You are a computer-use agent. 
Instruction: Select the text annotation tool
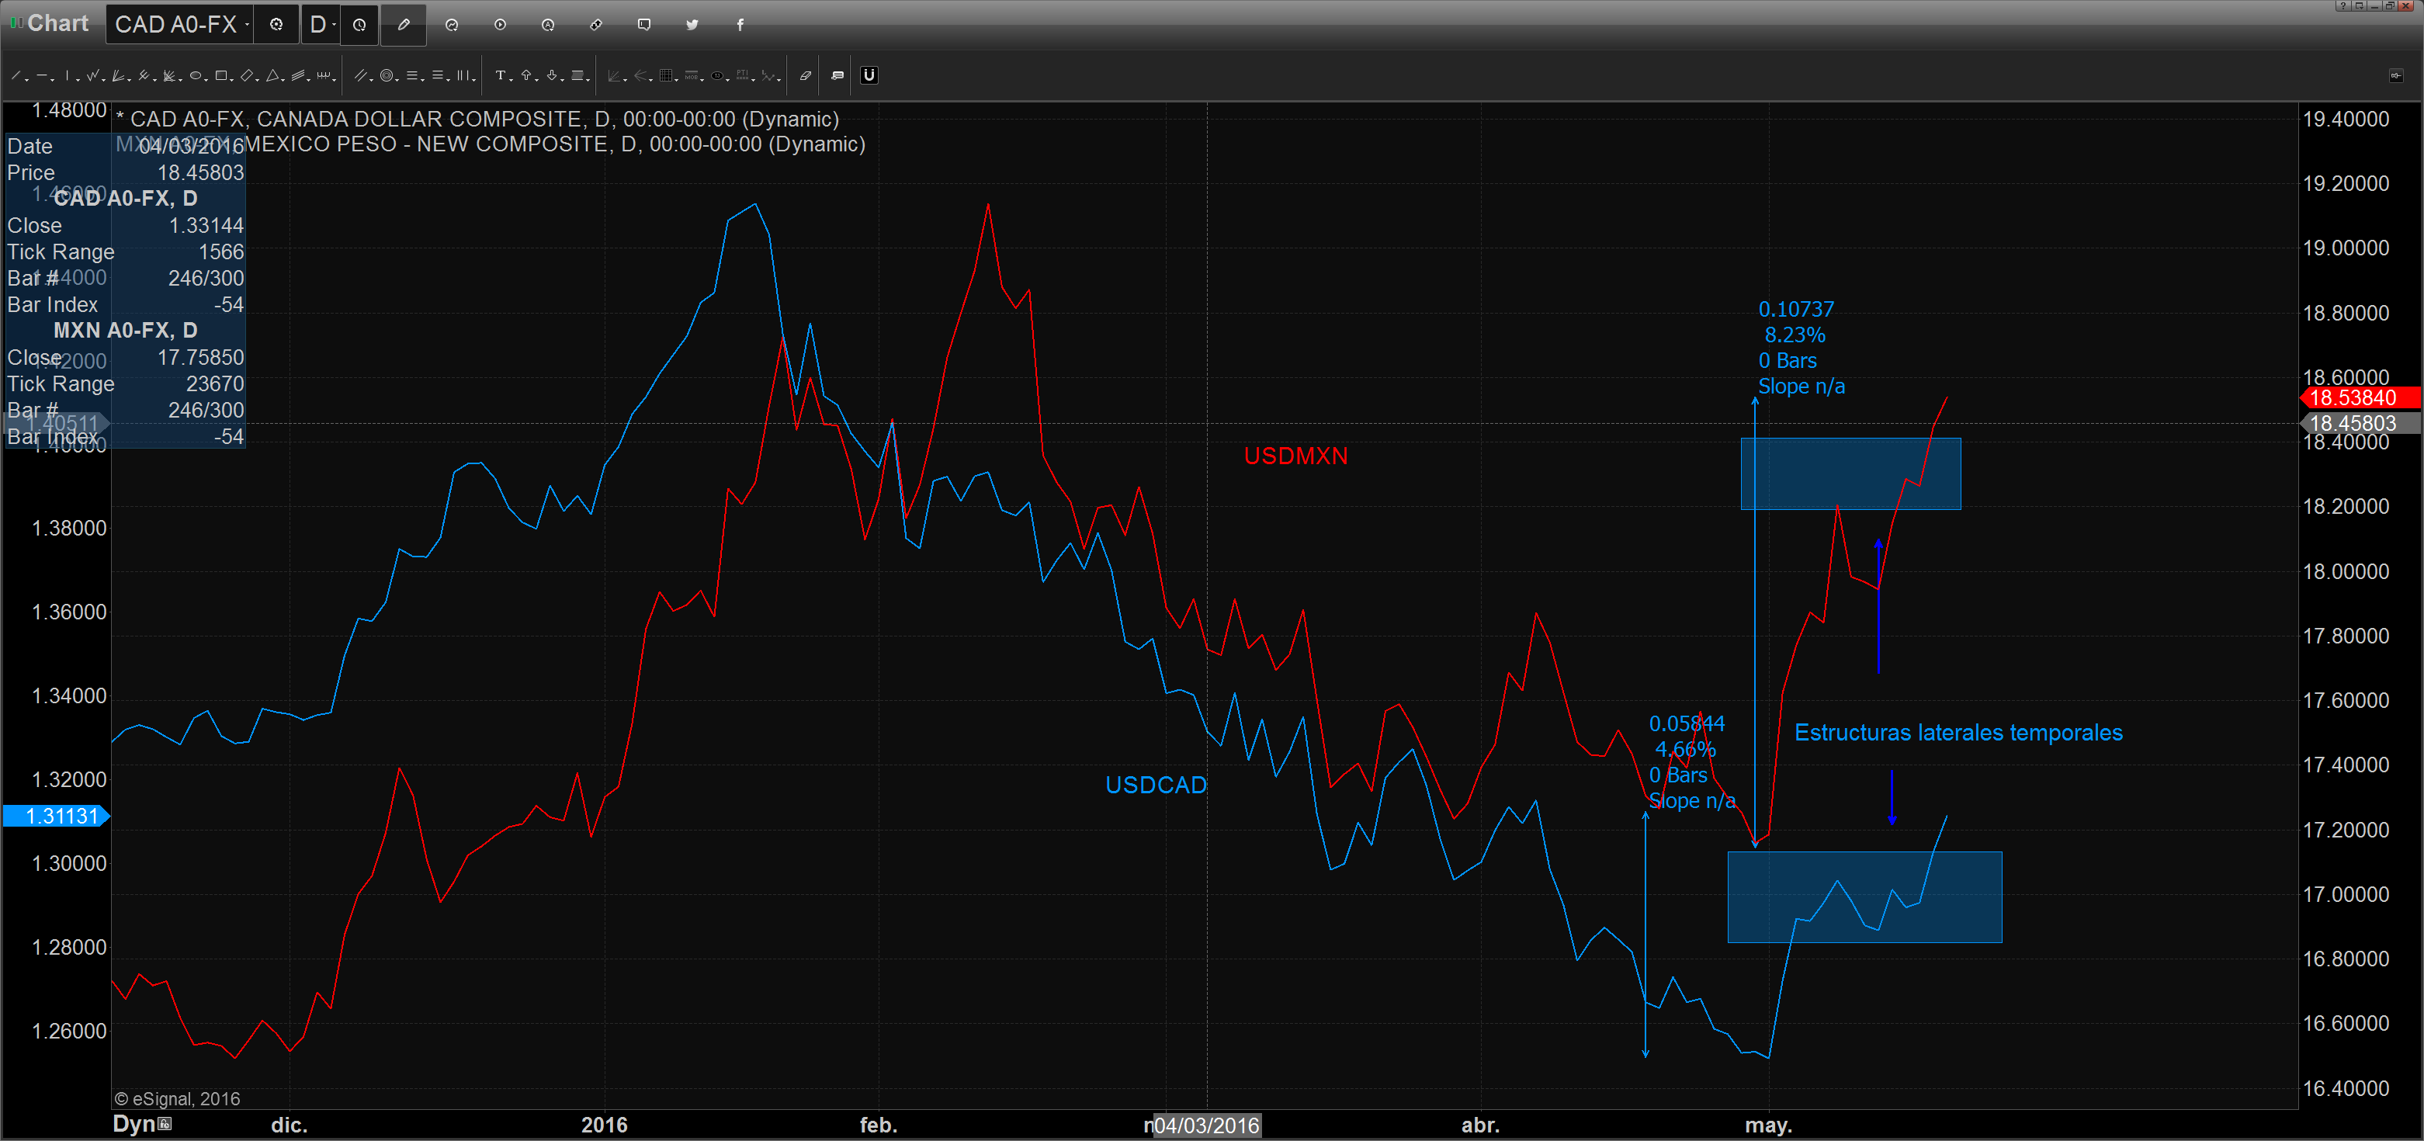tap(501, 75)
